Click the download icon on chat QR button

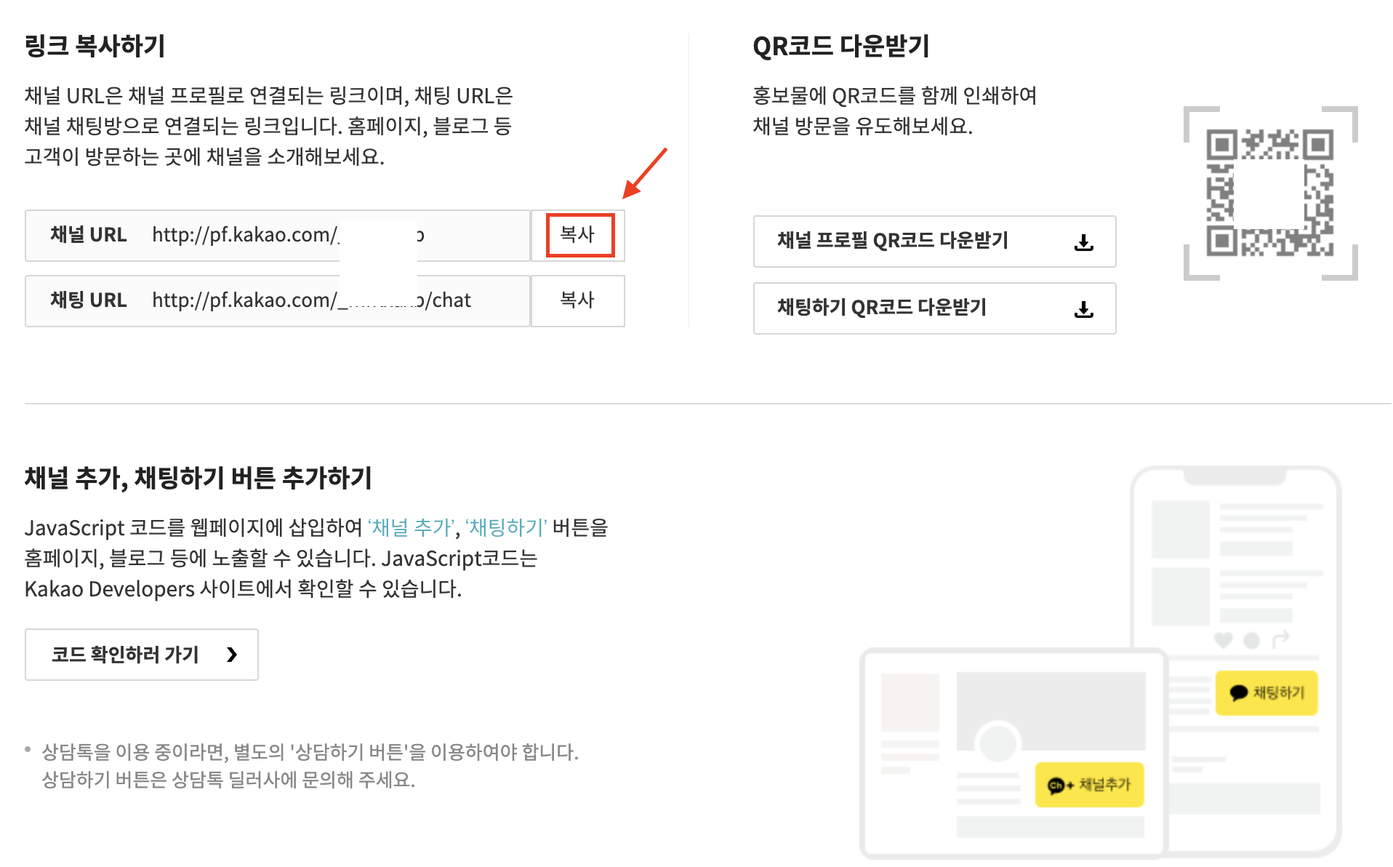click(x=1084, y=309)
